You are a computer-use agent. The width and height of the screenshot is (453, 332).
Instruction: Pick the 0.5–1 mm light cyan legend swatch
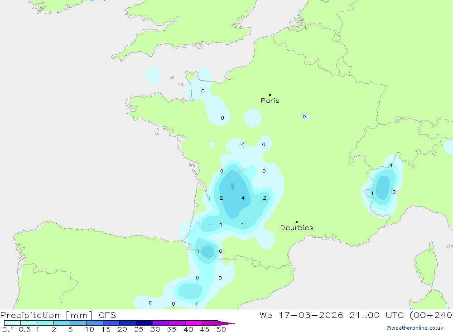[29, 323]
